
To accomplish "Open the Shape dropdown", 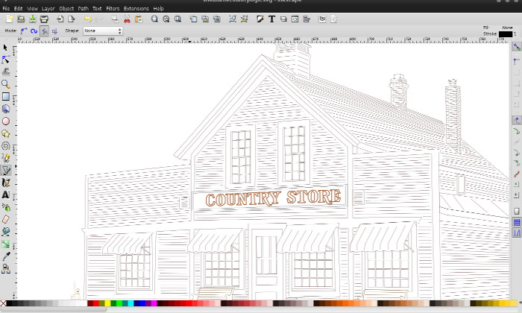I will 103,31.
